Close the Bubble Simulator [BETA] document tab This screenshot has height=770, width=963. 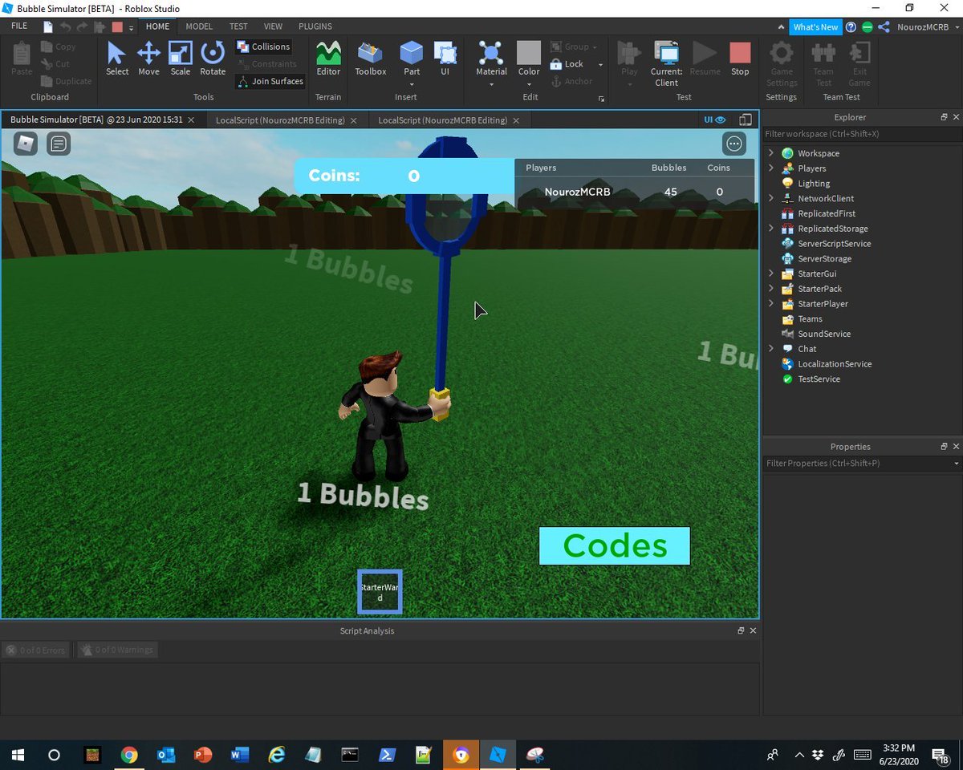pyautogui.click(x=191, y=120)
